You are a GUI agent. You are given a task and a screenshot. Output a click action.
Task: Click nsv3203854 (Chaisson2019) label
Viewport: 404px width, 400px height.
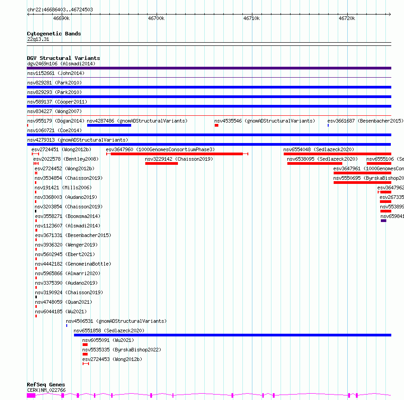69,207
